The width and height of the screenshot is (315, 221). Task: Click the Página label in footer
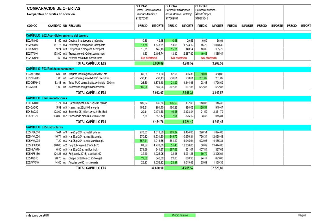[x=302, y=215]
